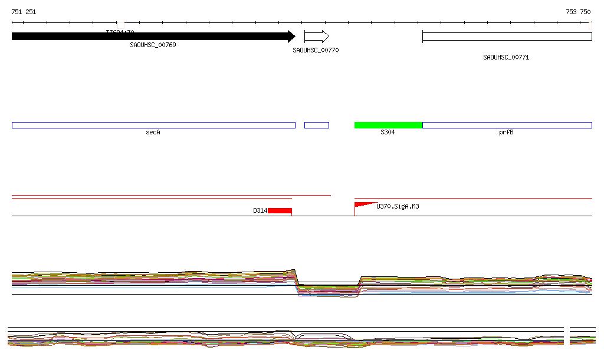This screenshot has height=360, width=604.
Task: Click the SAOUHSC_00769 text label
Action: point(153,45)
